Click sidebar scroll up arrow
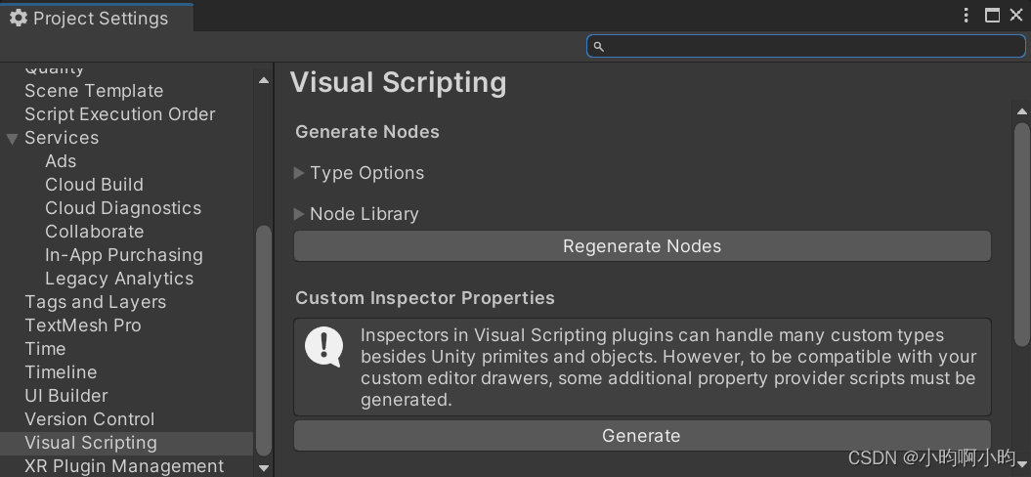The width and height of the screenshot is (1031, 477). [x=264, y=80]
